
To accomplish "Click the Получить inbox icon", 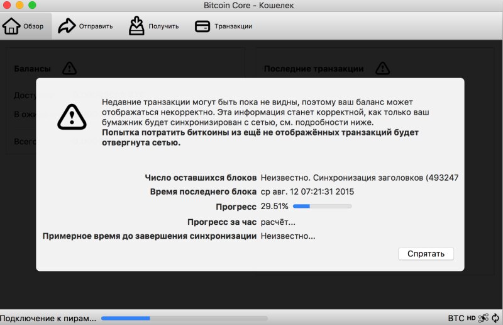I will click(x=136, y=26).
